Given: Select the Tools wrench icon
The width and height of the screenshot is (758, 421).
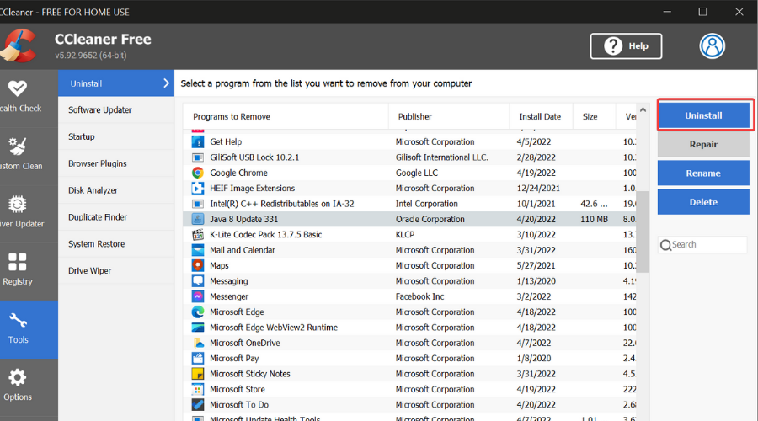Looking at the screenshot, I should 18,321.
